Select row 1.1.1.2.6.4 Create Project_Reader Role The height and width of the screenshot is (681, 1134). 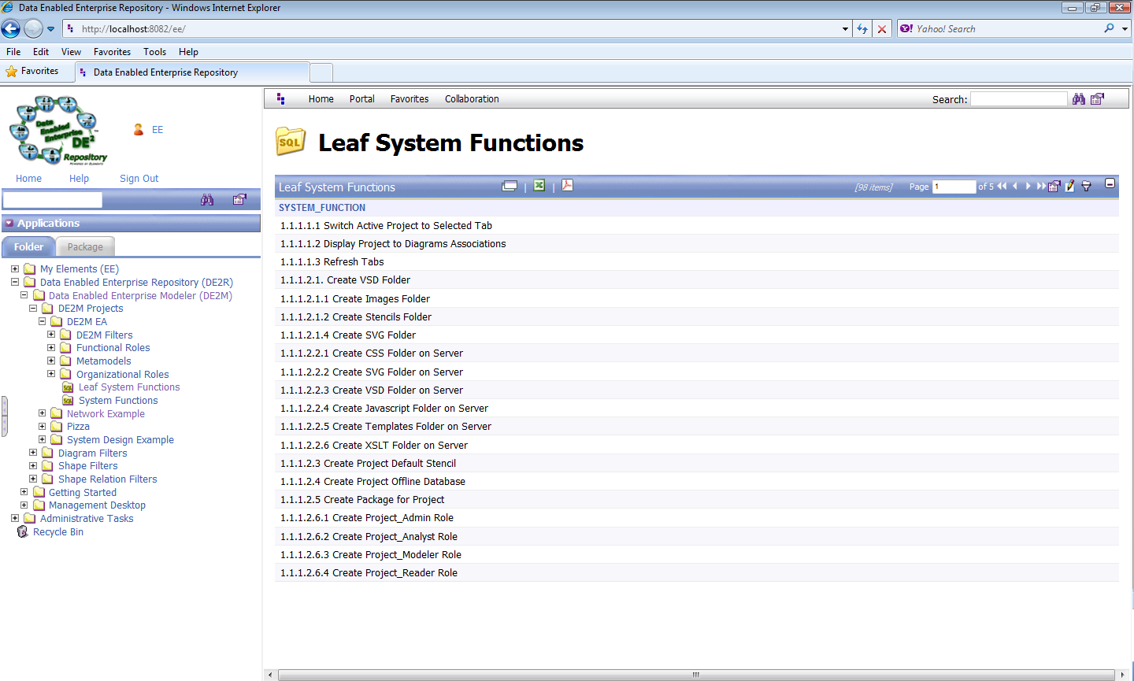[x=697, y=573]
